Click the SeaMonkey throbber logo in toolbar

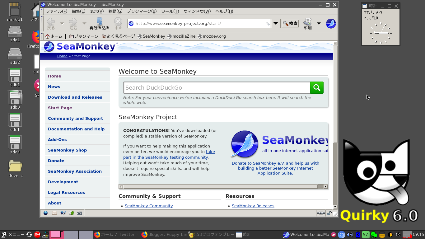coord(331,23)
